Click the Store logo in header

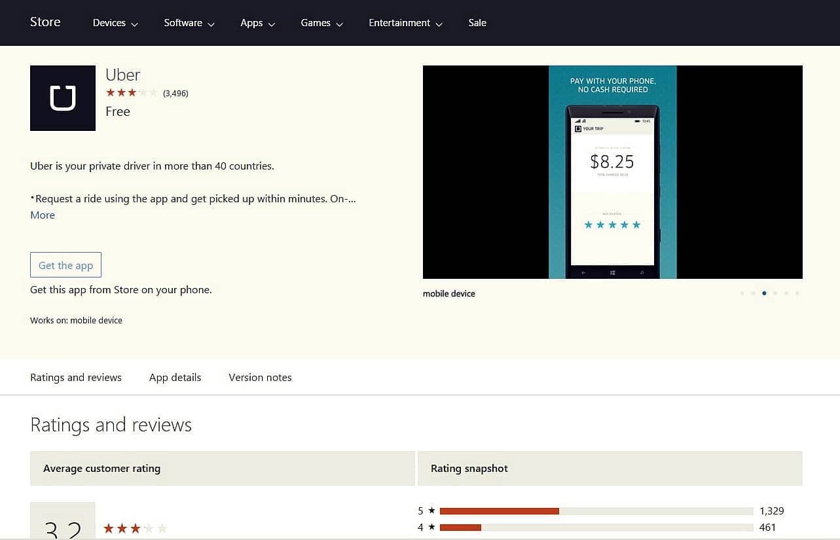tap(45, 22)
